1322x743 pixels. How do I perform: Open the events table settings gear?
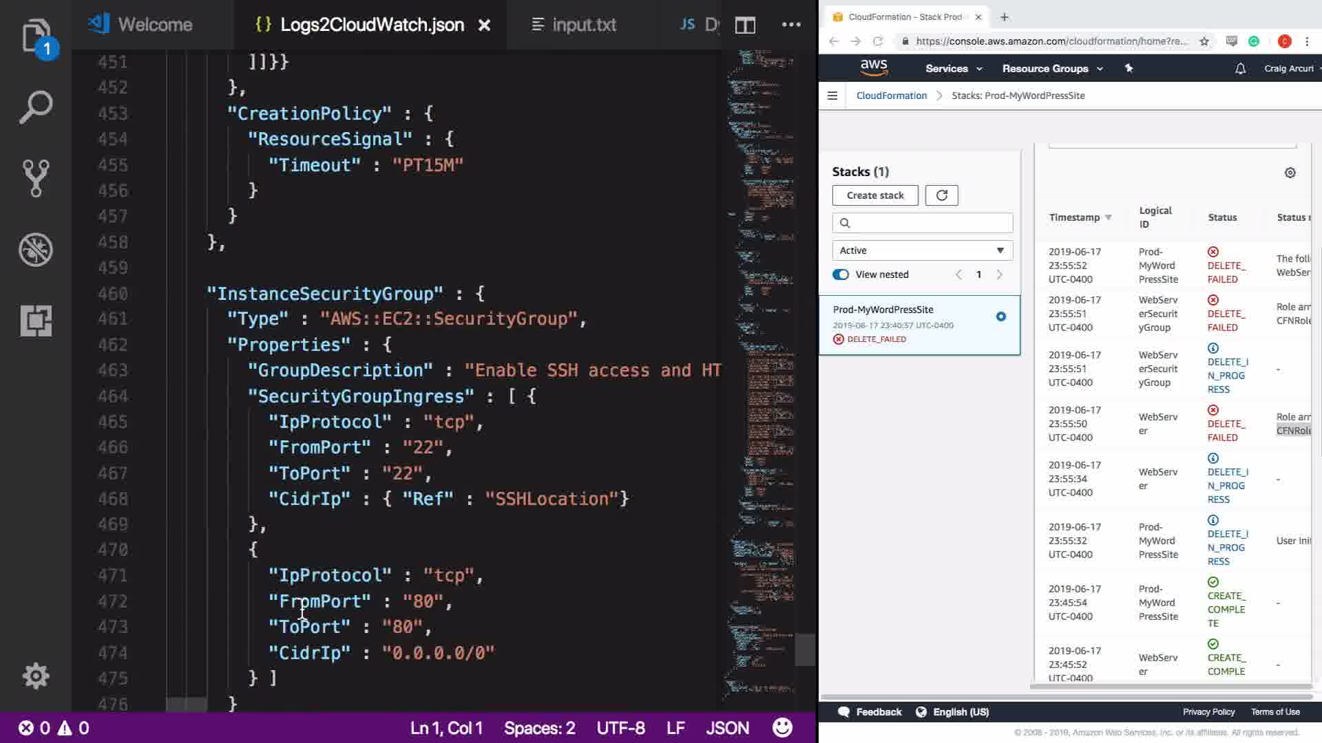pyautogui.click(x=1290, y=173)
